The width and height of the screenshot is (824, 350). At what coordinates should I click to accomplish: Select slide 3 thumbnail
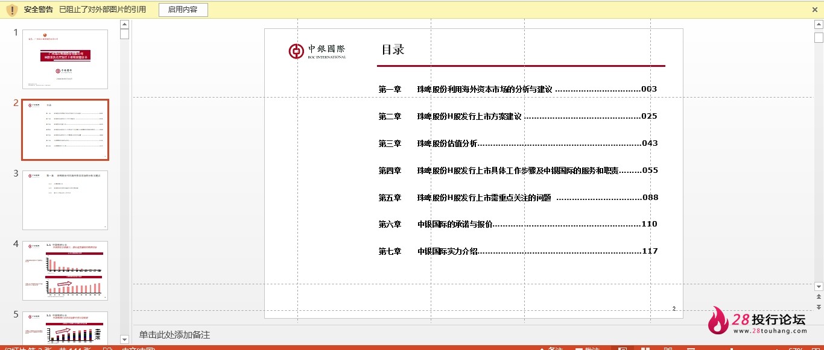(x=65, y=200)
